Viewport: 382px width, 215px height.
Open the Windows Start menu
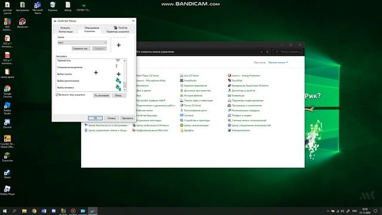point(5,211)
